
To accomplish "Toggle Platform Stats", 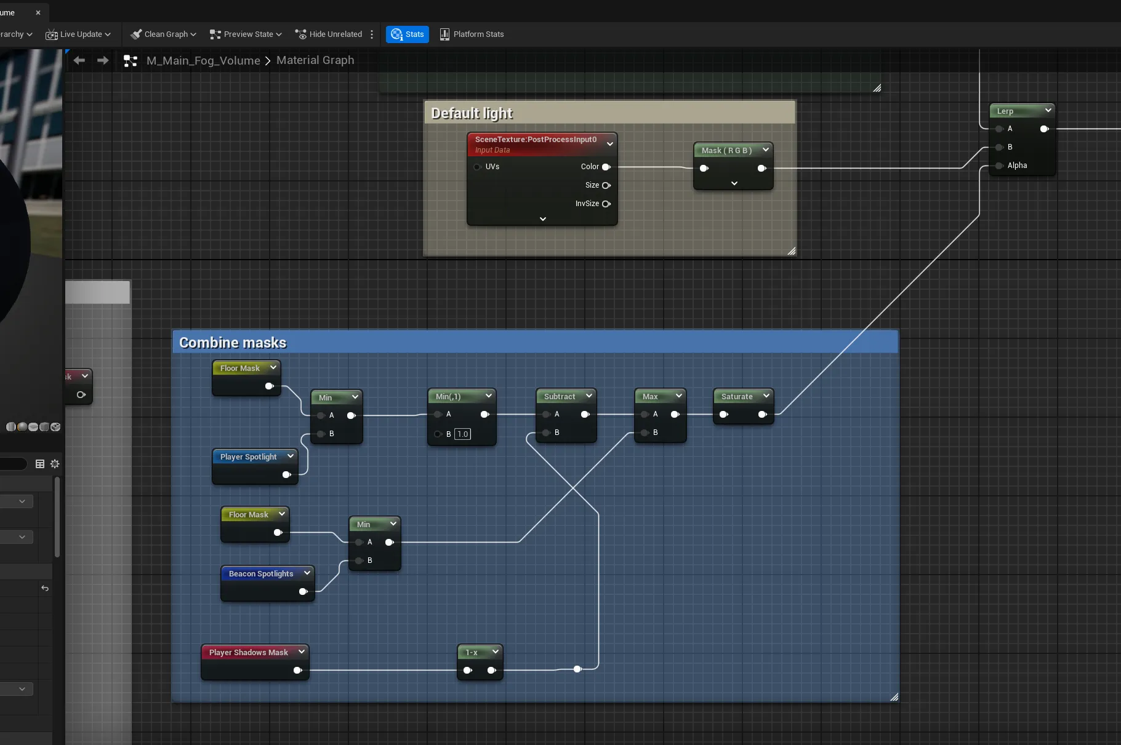I will (472, 34).
